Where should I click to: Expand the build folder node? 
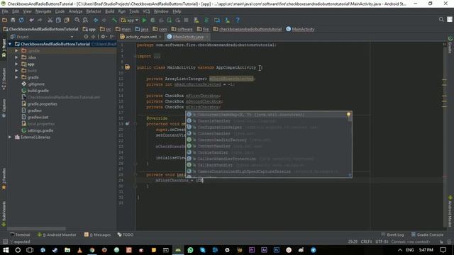(16, 71)
